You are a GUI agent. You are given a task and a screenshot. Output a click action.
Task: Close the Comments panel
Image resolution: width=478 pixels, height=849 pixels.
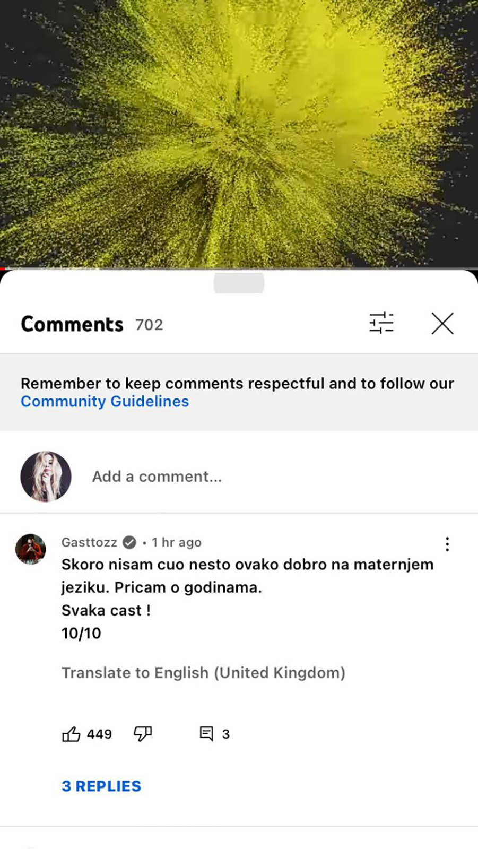point(442,323)
